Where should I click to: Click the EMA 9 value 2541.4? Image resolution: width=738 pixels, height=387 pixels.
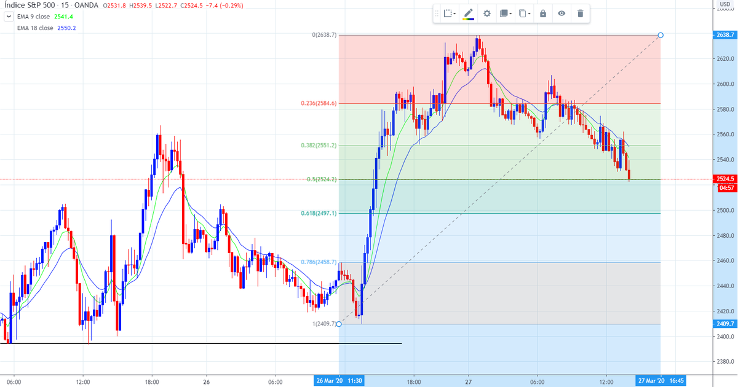point(63,17)
